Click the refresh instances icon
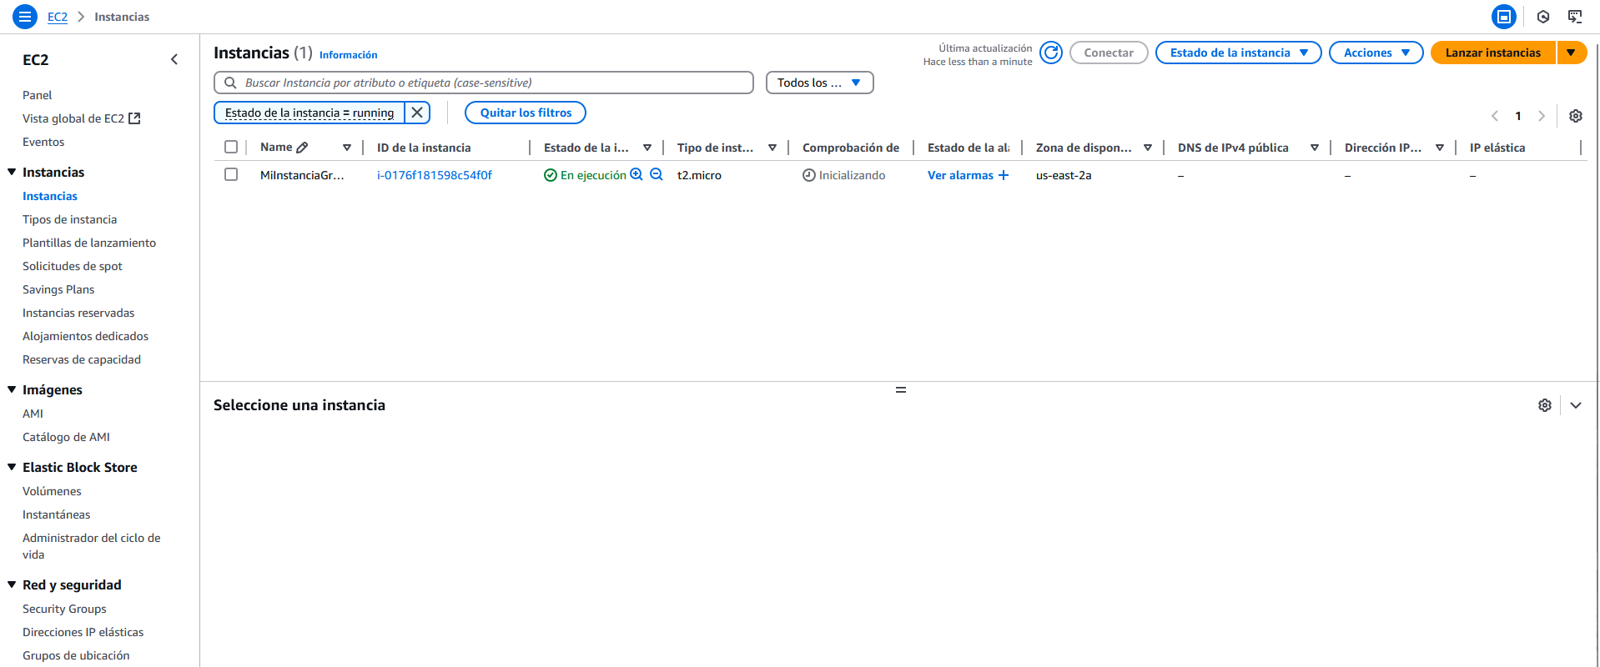The image size is (1600, 667). click(1051, 53)
